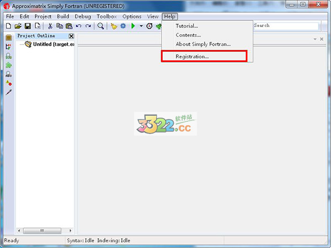This screenshot has height=248, width=331.
Task: Click the green bug debug icon
Action: (158, 26)
